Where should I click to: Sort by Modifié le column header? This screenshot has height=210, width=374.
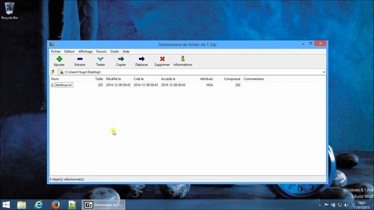[113, 79]
